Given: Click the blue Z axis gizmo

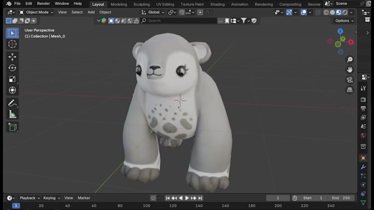Looking at the screenshot, I should coord(340,31).
